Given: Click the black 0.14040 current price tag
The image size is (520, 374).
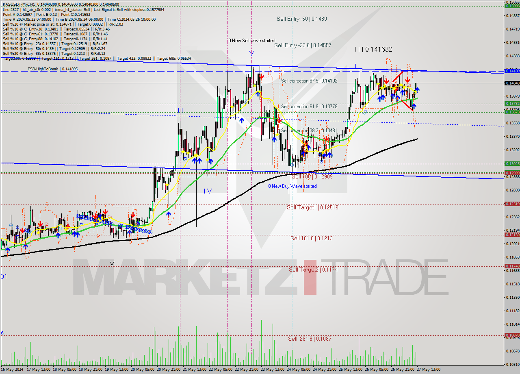Looking at the screenshot, I should [512, 83].
